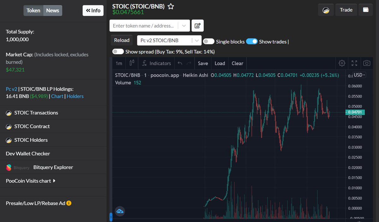The width and height of the screenshot is (379, 222).
Task: Open STOIC Holders link
Action: [x=31, y=140]
